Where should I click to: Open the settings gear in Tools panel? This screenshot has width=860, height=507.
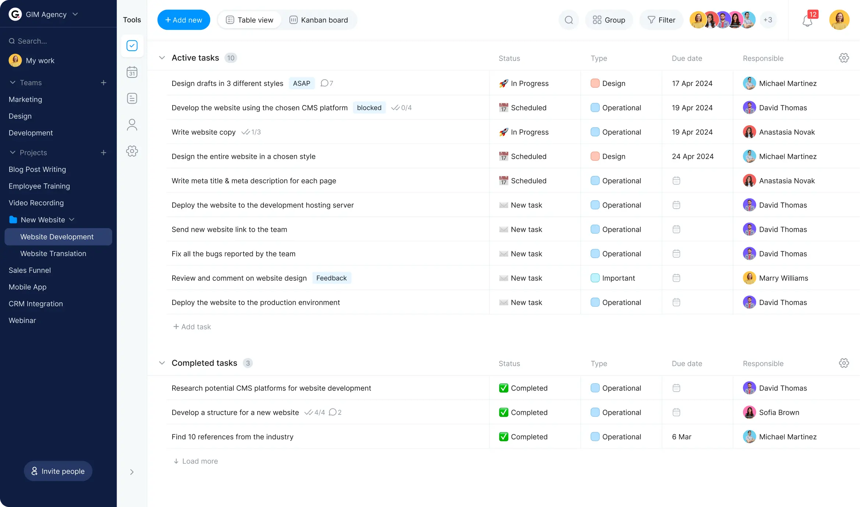(132, 151)
